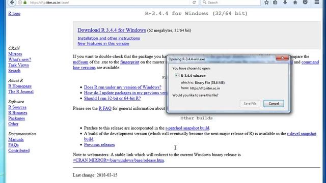Image resolution: width=326 pixels, height=183 pixels.
Task: Open the Task Views link
Action: pos(18,65)
